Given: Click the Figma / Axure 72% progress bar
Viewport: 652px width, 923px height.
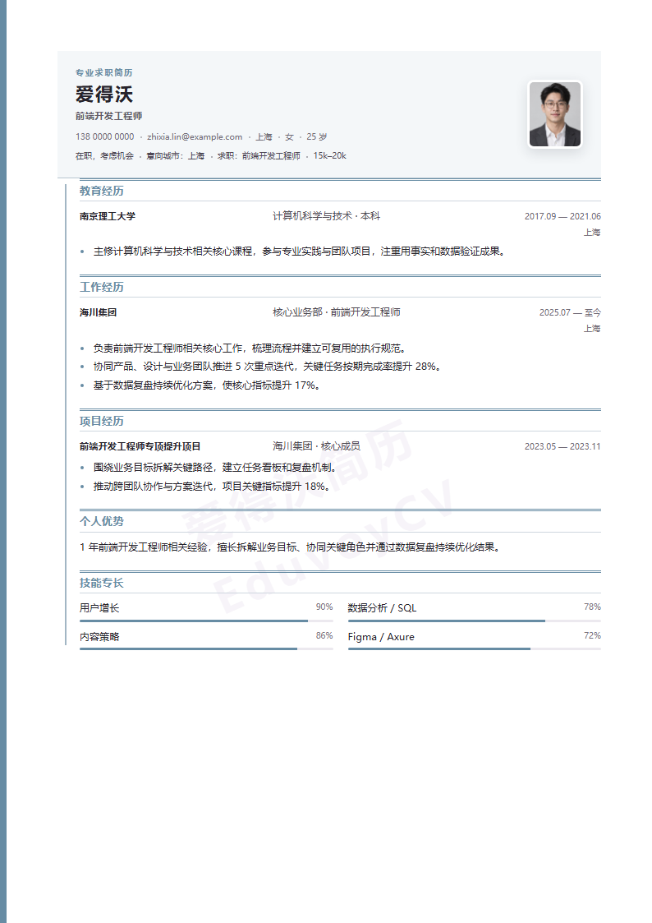Looking at the screenshot, I should [x=475, y=648].
